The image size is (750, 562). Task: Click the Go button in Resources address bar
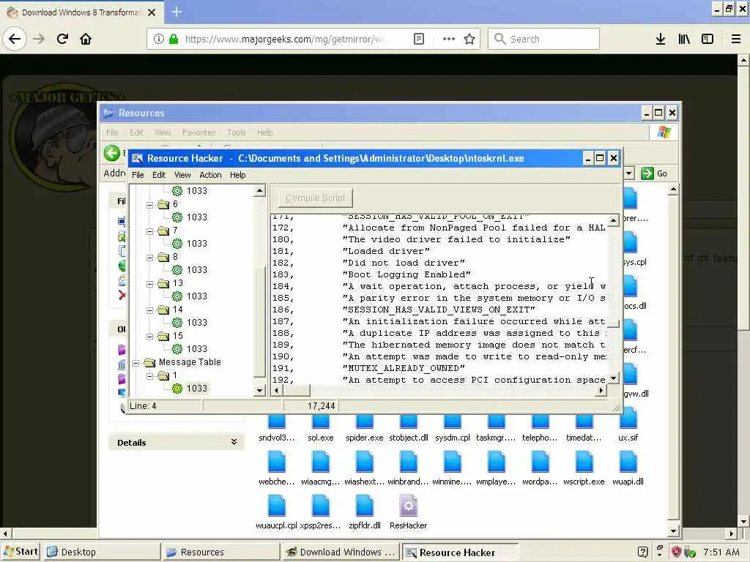point(654,173)
